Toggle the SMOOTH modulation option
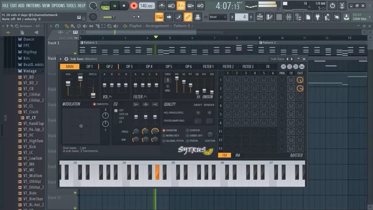This screenshot has height=210, width=373. pos(101,104)
